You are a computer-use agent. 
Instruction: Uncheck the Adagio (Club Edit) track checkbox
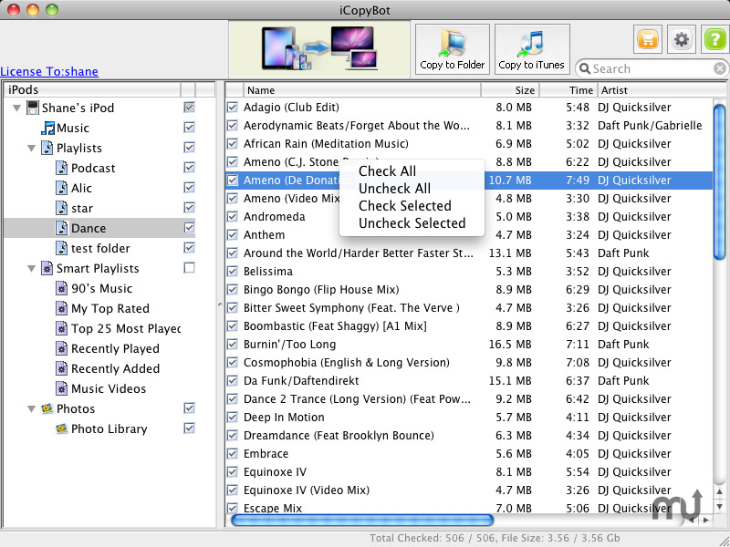click(233, 108)
